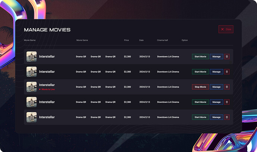257x152 pixels.
Task: Close the Manage Movies dialog
Action: [226, 29]
